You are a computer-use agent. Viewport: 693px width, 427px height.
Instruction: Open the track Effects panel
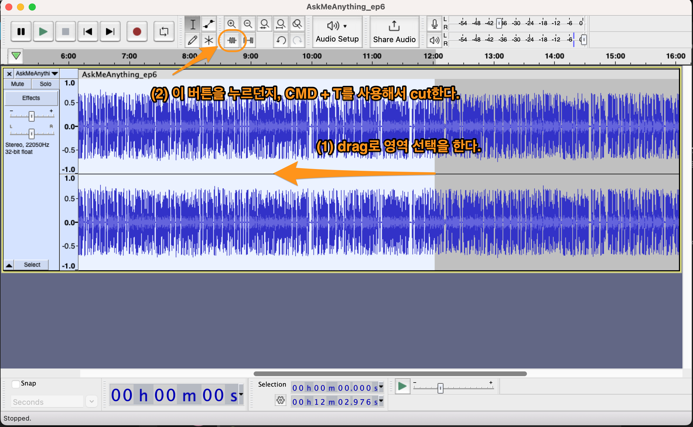coord(31,98)
